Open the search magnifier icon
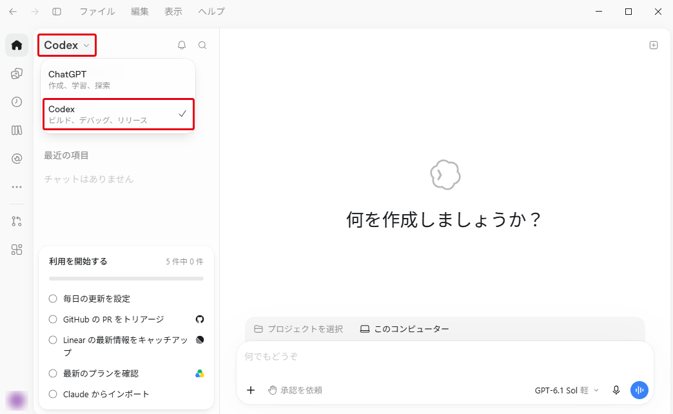 click(x=202, y=45)
